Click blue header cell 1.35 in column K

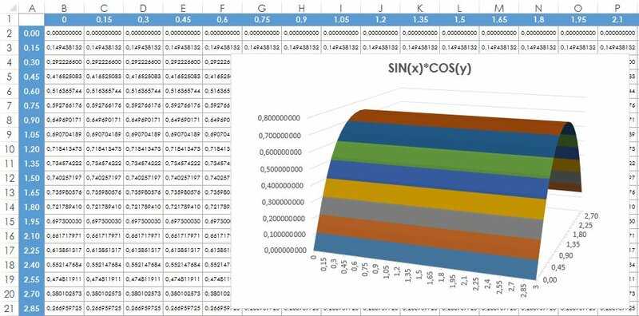click(x=420, y=19)
